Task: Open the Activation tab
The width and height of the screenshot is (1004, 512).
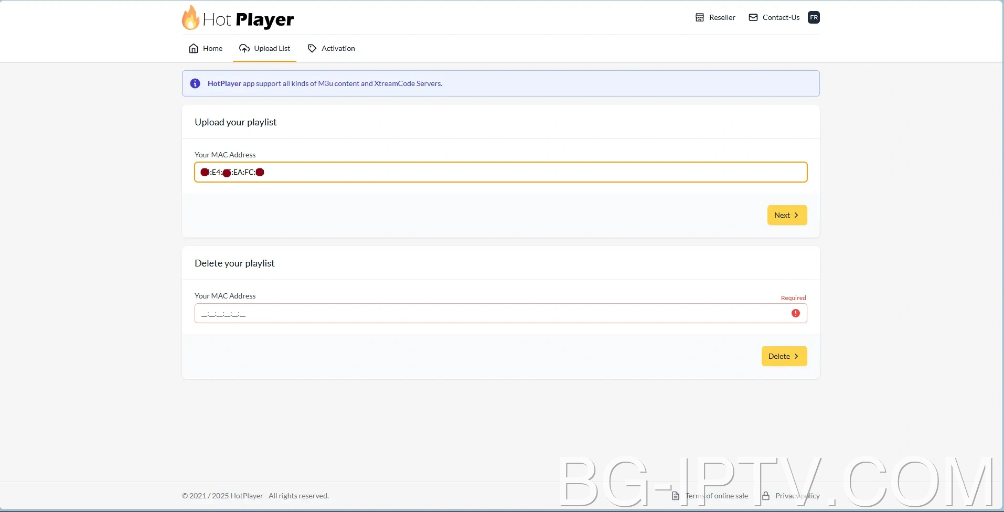Action: tap(331, 48)
